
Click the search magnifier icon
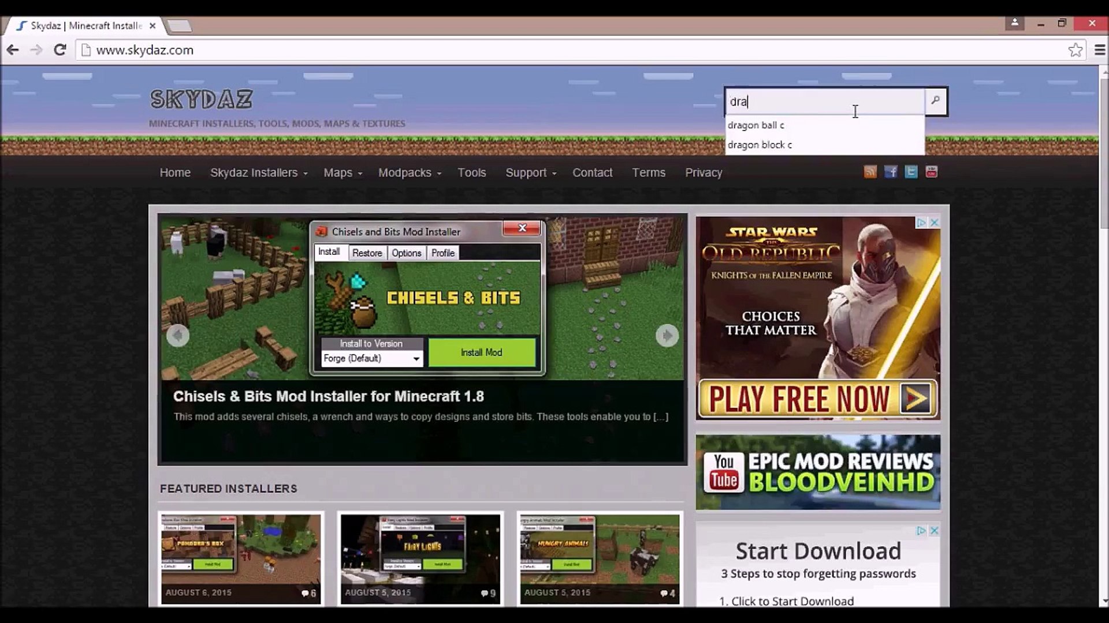point(935,101)
